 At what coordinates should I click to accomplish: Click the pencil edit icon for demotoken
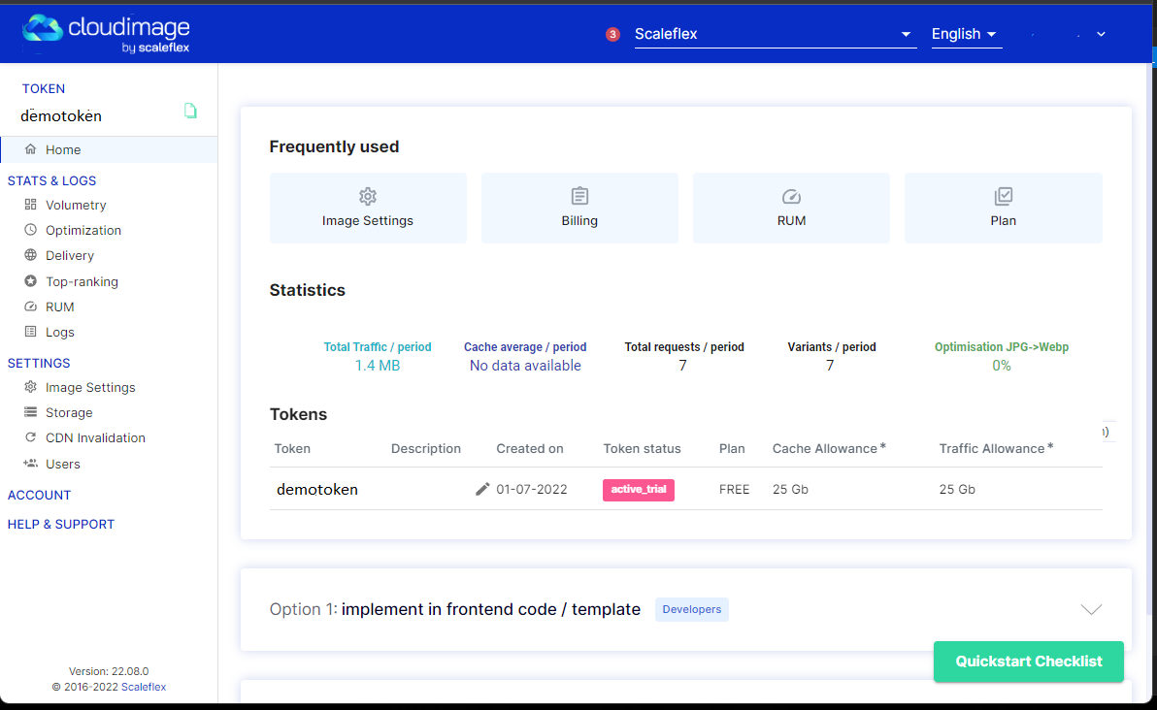point(482,490)
